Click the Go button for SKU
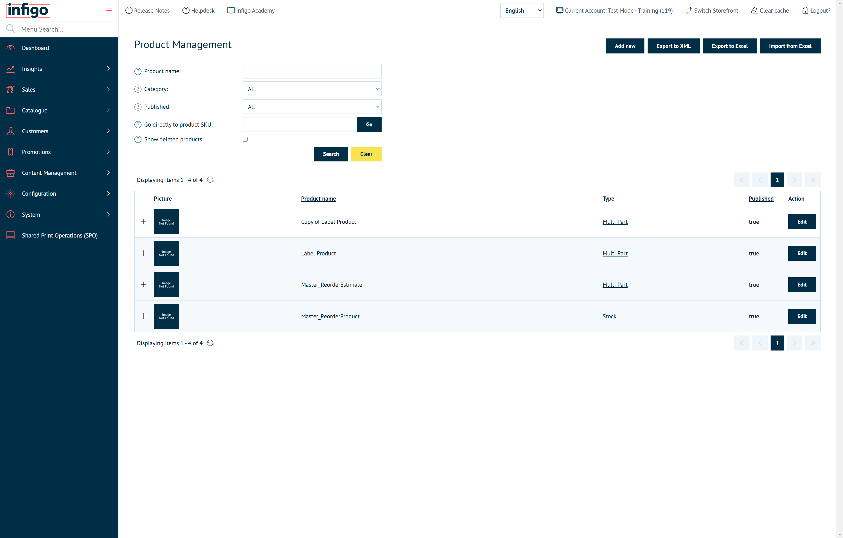Image resolution: width=843 pixels, height=538 pixels. [369, 124]
